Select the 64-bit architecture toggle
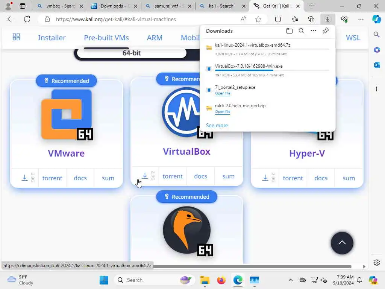Viewport: 385px width, 289px height. pos(132,53)
